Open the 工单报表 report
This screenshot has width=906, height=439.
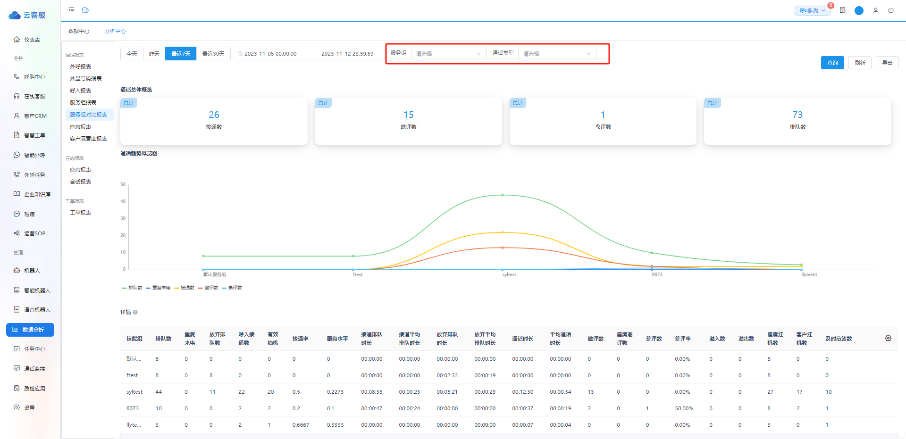pos(81,213)
